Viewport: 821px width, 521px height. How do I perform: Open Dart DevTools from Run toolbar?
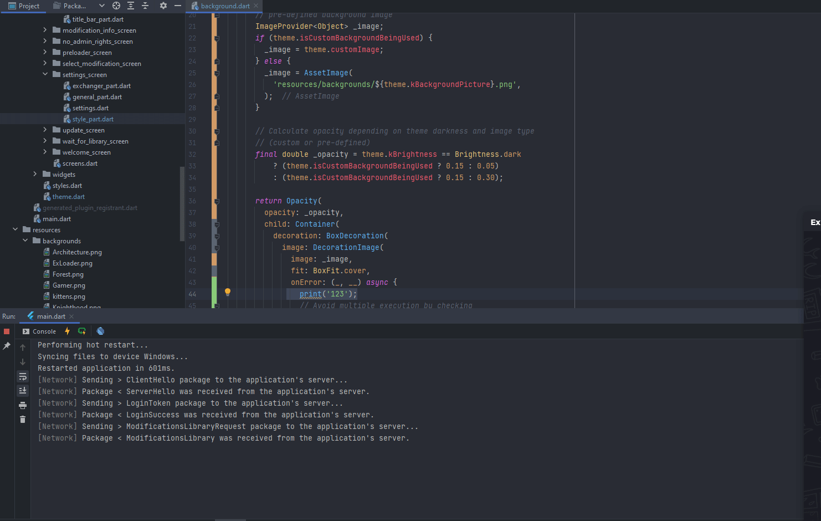pyautogui.click(x=100, y=331)
